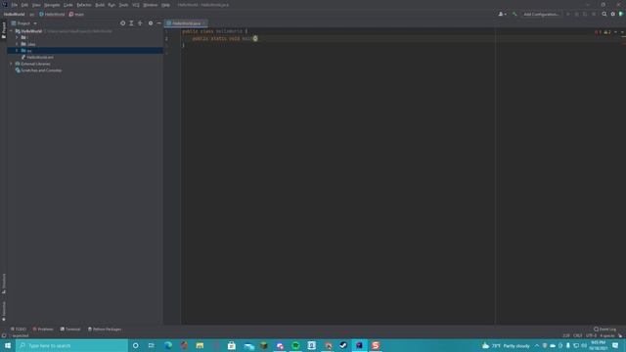Screen dimensions: 626x352
Task: Click the Favorites side tab
Action: click(x=4, y=311)
